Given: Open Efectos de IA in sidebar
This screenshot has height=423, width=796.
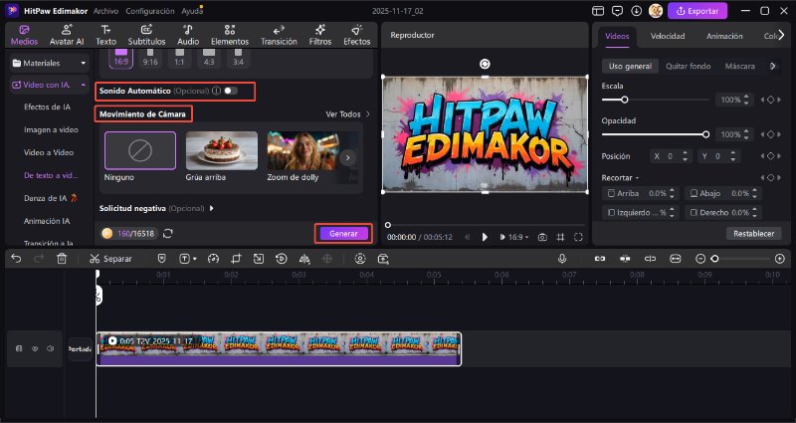Looking at the screenshot, I should pyautogui.click(x=47, y=107).
